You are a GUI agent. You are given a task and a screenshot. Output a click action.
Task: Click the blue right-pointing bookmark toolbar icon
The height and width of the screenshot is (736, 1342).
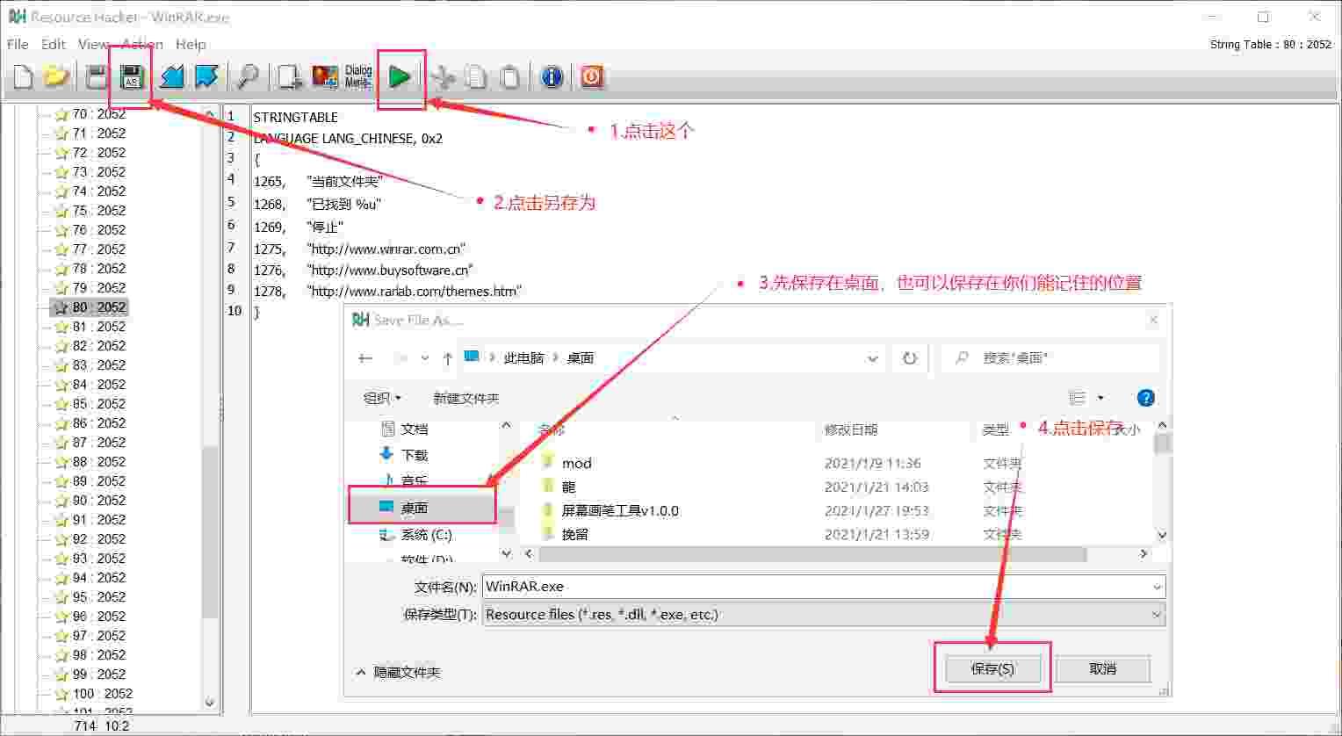point(206,77)
